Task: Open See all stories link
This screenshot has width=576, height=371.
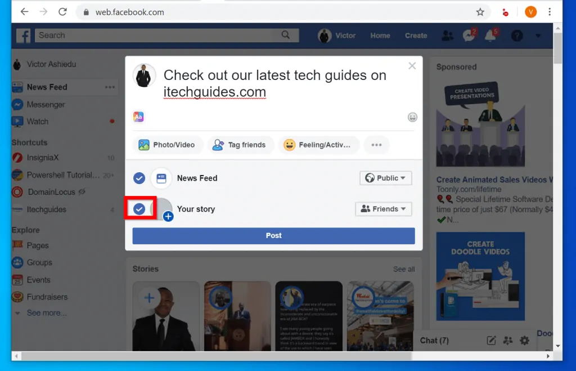Action: [x=403, y=269]
